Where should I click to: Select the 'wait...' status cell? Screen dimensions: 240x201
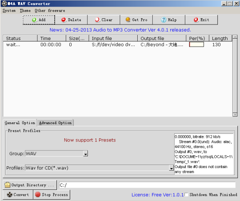(x=13, y=44)
